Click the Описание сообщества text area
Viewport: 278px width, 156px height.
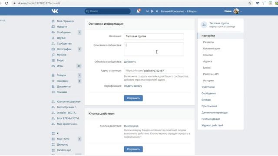tap(154, 49)
